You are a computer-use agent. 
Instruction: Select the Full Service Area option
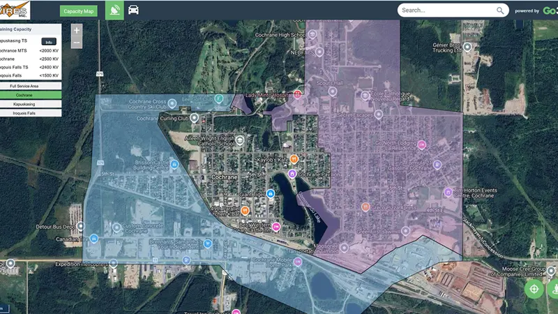tap(31, 86)
